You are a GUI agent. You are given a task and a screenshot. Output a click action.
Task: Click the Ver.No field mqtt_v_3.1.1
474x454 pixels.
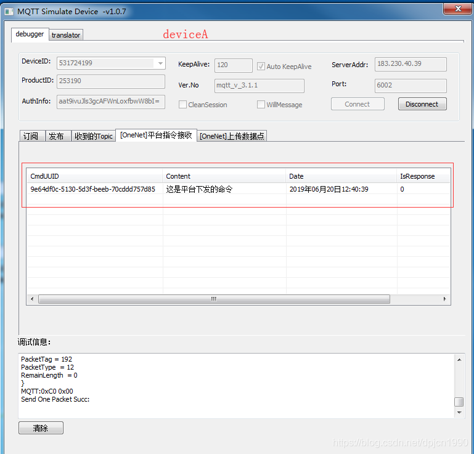point(259,86)
